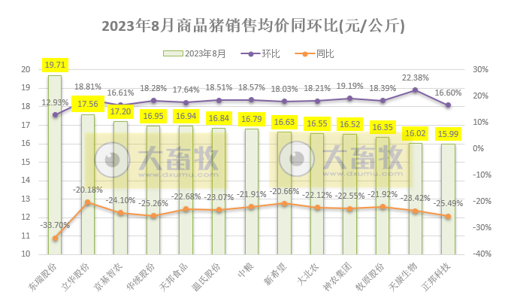
Task: Click the 17.56 data label
Action: click(x=88, y=104)
